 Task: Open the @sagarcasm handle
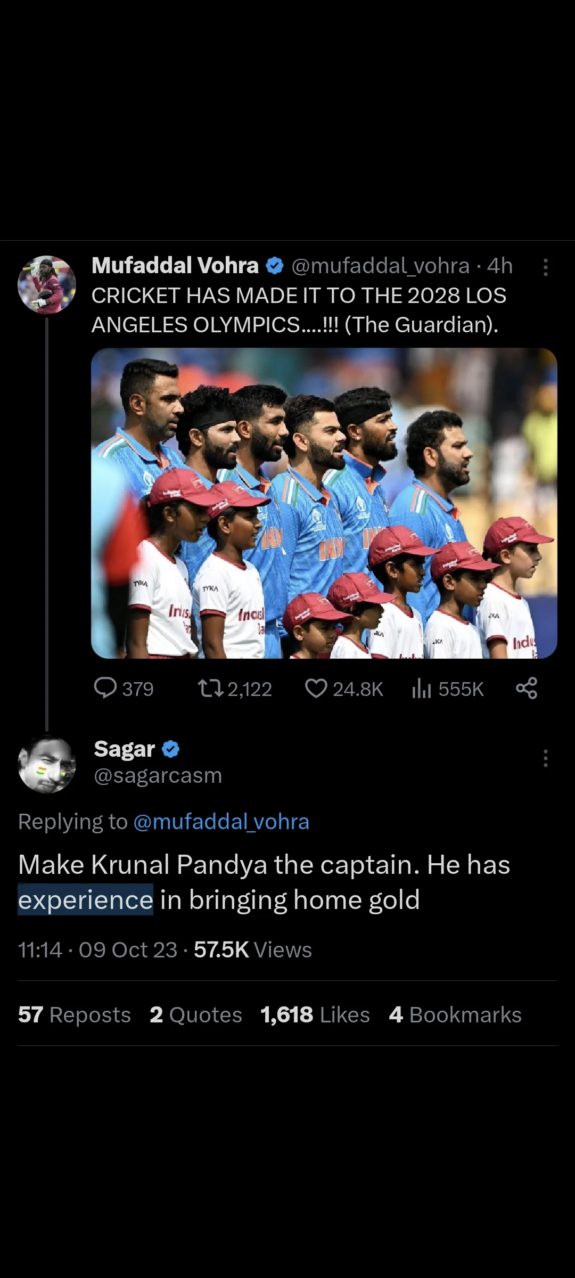click(x=158, y=776)
